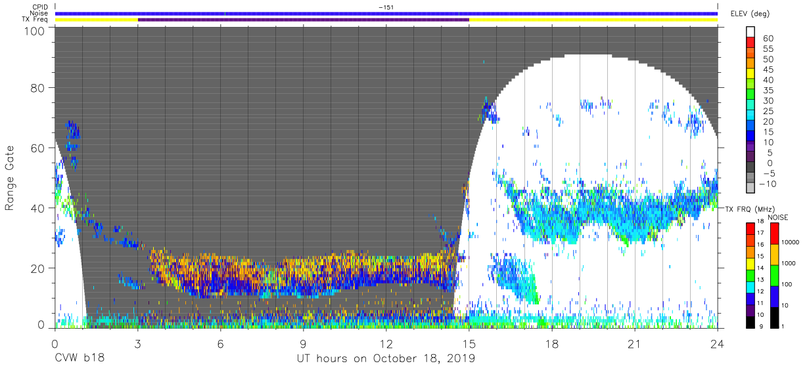Click the Noise row label
This screenshot has height=372, width=807.
click(x=39, y=13)
